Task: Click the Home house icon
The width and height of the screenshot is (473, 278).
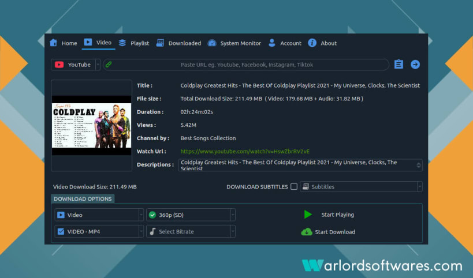Action: tap(53, 43)
